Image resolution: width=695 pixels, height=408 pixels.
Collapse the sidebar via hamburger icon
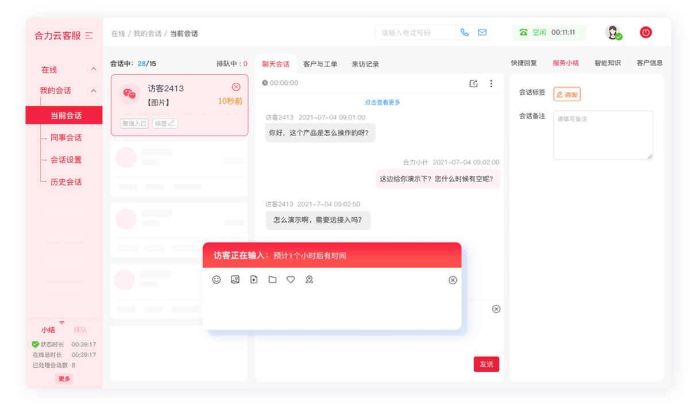coord(89,36)
